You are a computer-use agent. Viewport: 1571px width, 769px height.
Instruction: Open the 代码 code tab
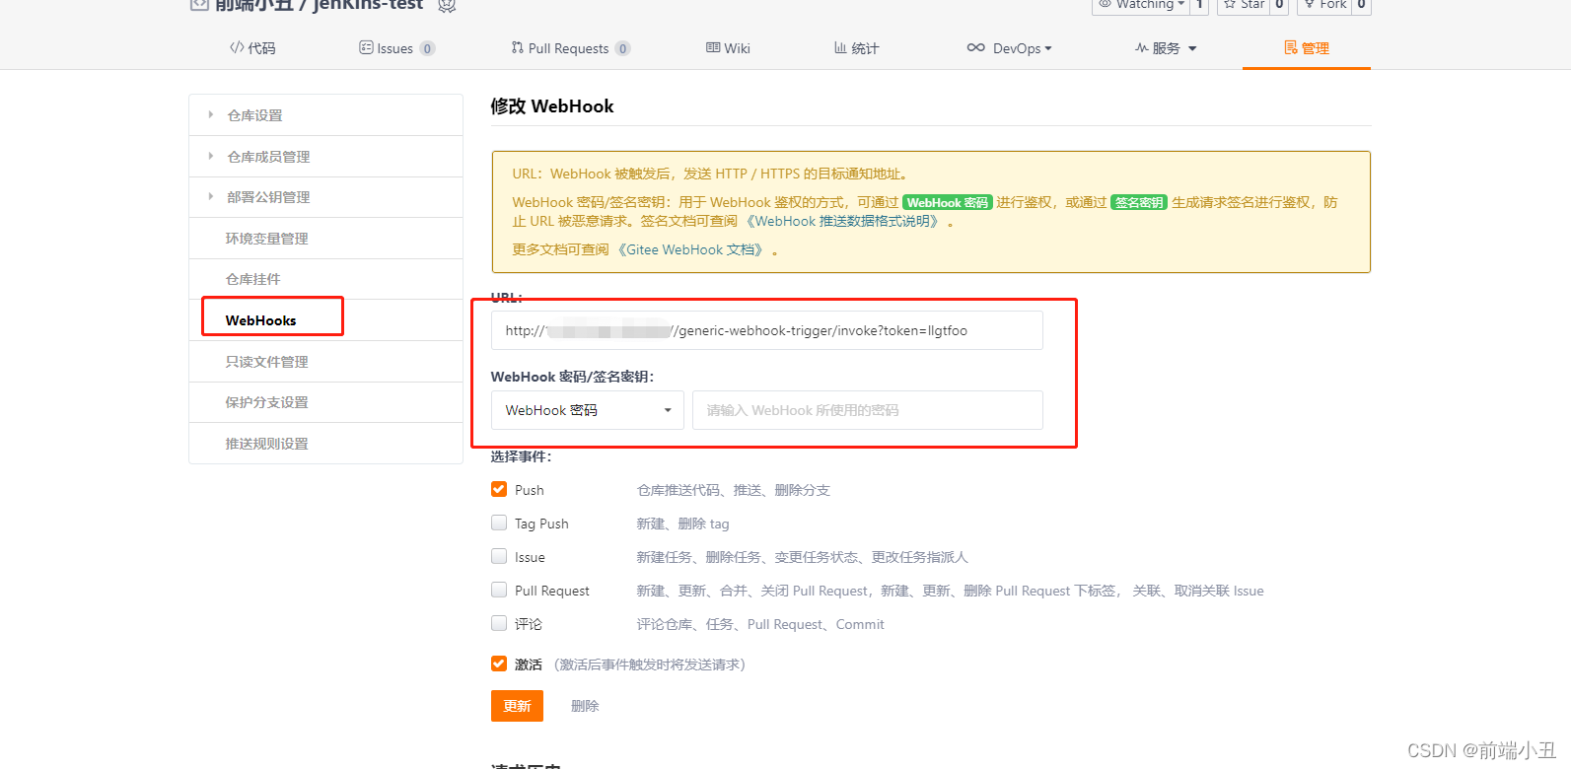tap(252, 48)
